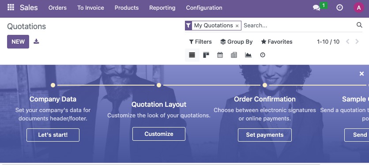
Task: Open the Reporting menu
Action: [x=162, y=8]
